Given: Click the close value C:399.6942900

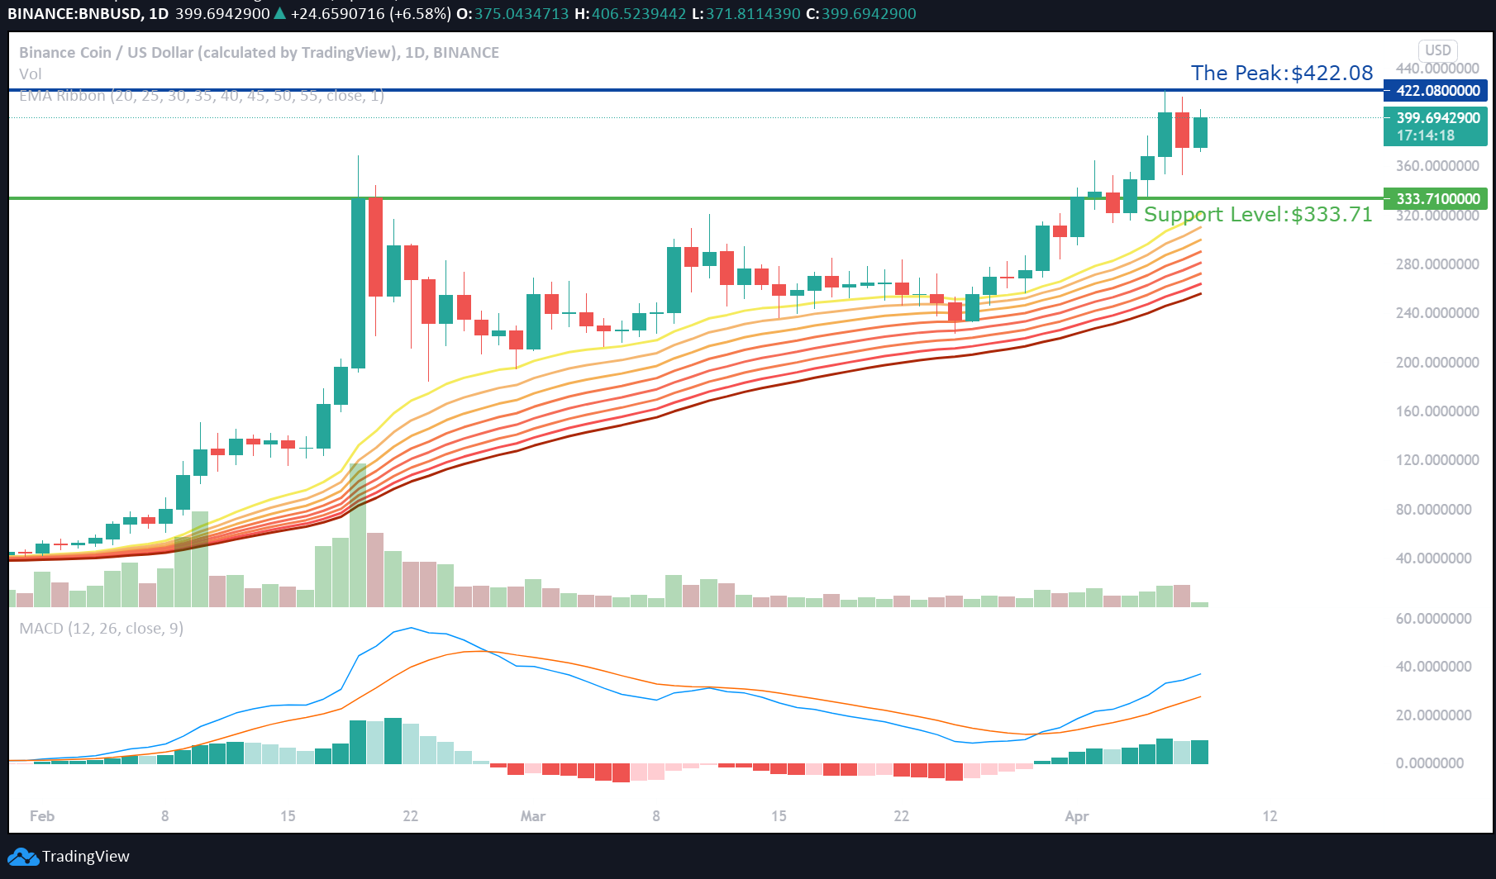Looking at the screenshot, I should tap(861, 14).
